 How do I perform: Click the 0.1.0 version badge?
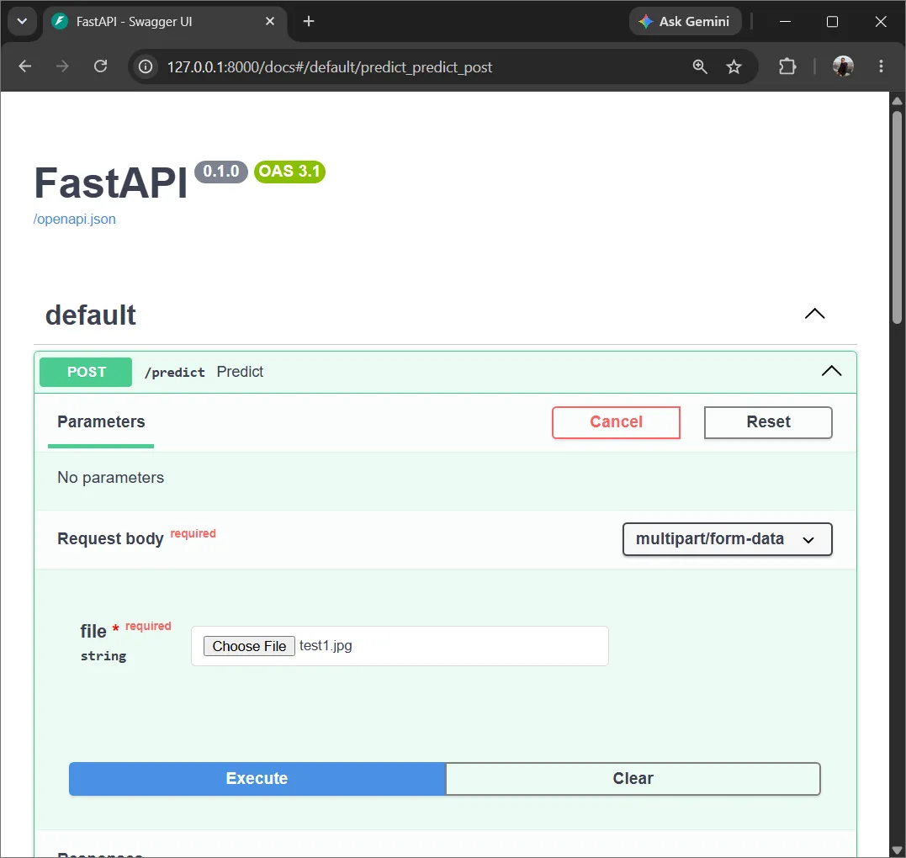tap(220, 172)
